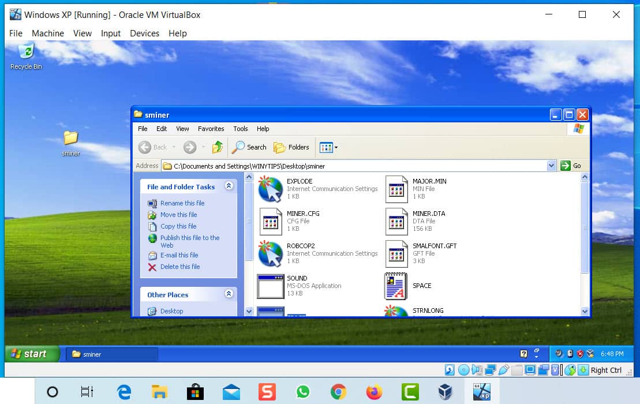Select the SPACE file icon
640x404 pixels.
(x=395, y=286)
